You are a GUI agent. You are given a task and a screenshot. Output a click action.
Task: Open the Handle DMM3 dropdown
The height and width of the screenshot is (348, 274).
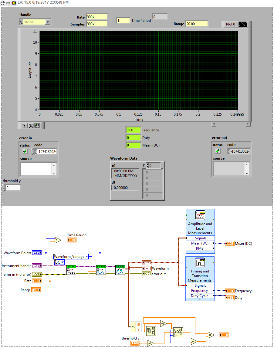pos(48,22)
